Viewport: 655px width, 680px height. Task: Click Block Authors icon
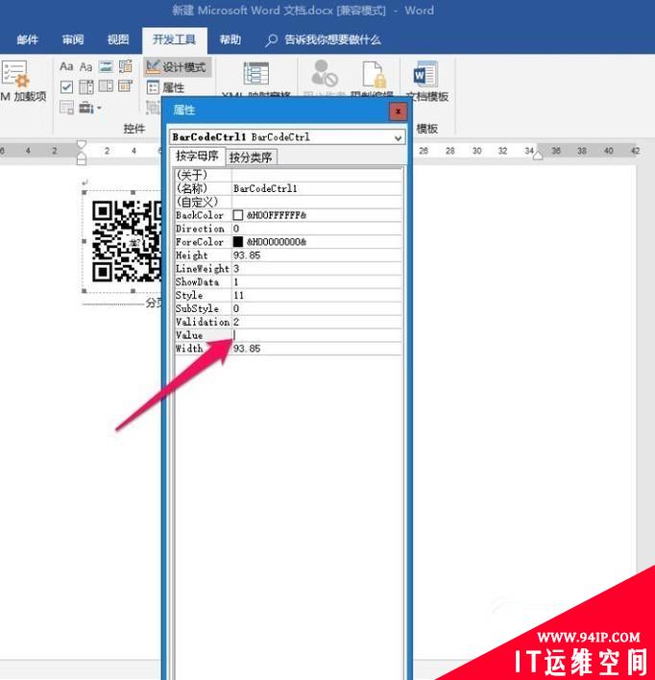tap(324, 73)
